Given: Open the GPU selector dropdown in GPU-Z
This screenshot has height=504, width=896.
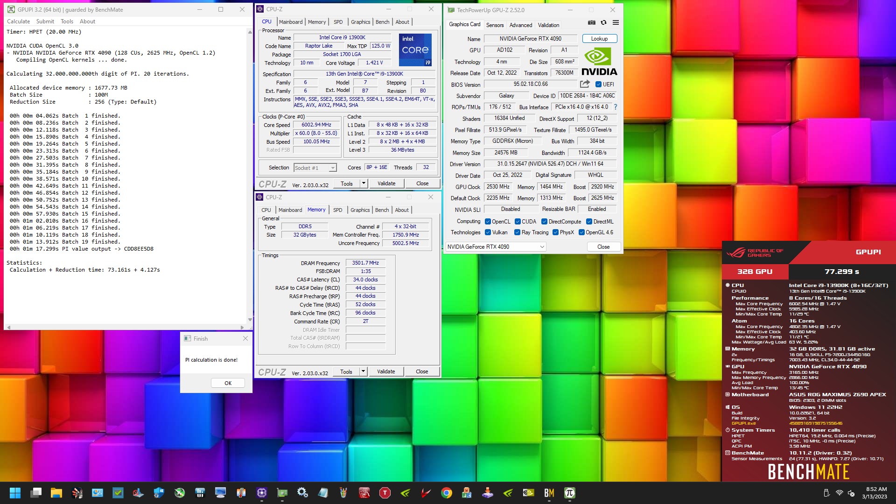Looking at the screenshot, I should pos(496,247).
